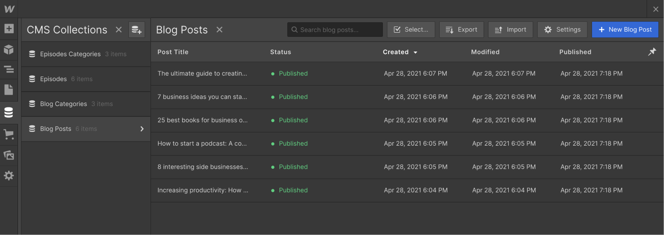
Task: Toggle Created column sort arrow
Action: tap(416, 52)
